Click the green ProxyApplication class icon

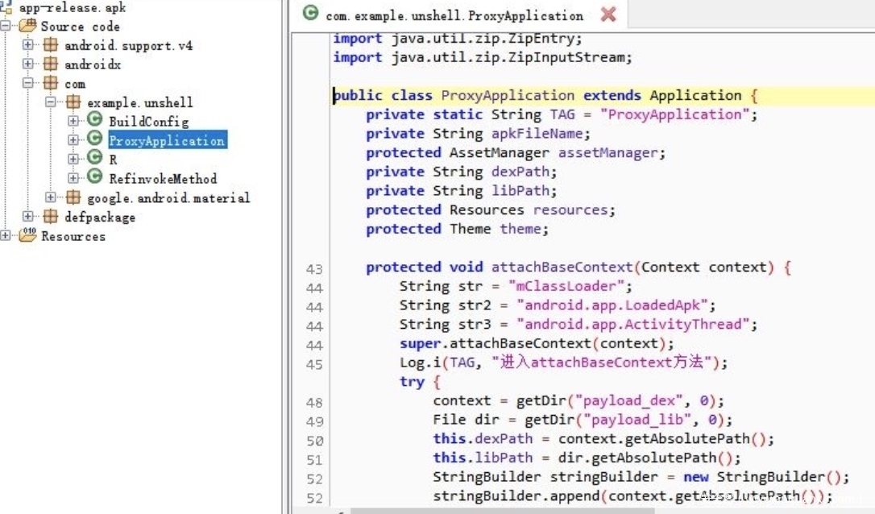pyautogui.click(x=96, y=140)
